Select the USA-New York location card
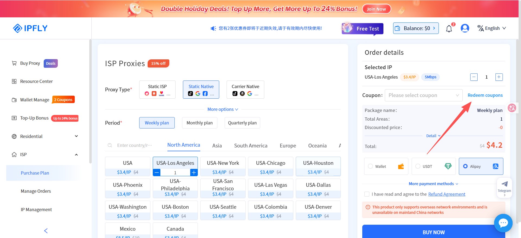Viewport: 521px width, 238px height. [x=223, y=166]
